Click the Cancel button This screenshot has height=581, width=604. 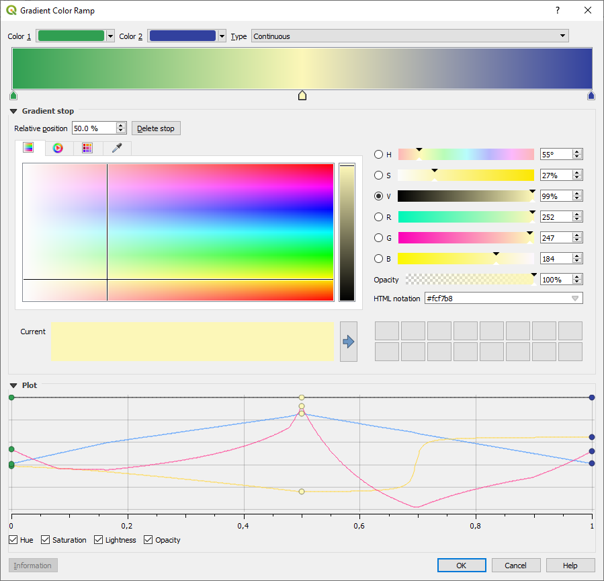pos(516,565)
